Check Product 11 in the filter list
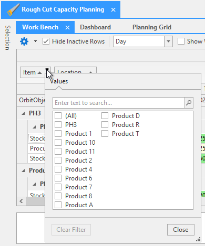The width and height of the screenshot is (205, 246). coord(58,152)
